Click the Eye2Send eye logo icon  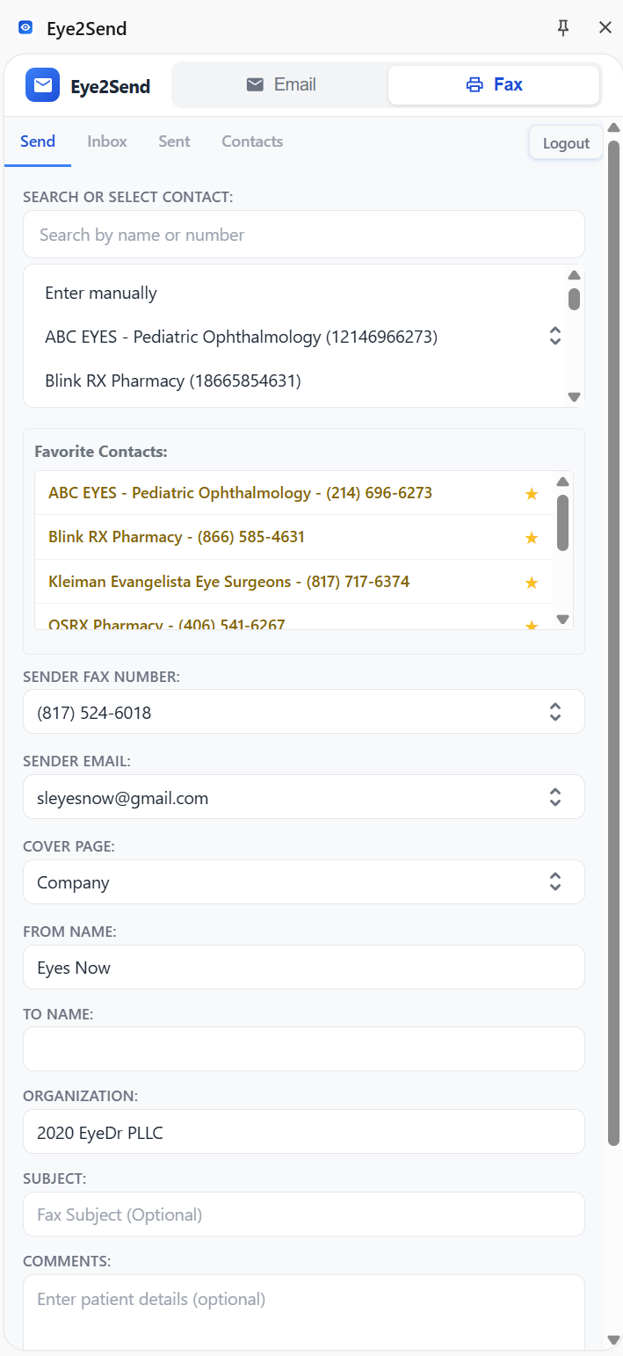(25, 27)
